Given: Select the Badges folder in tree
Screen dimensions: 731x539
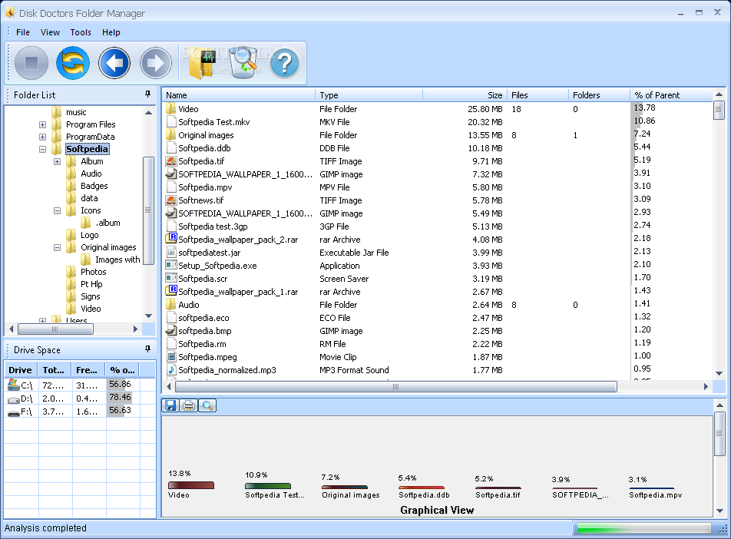Looking at the screenshot, I should (94, 186).
